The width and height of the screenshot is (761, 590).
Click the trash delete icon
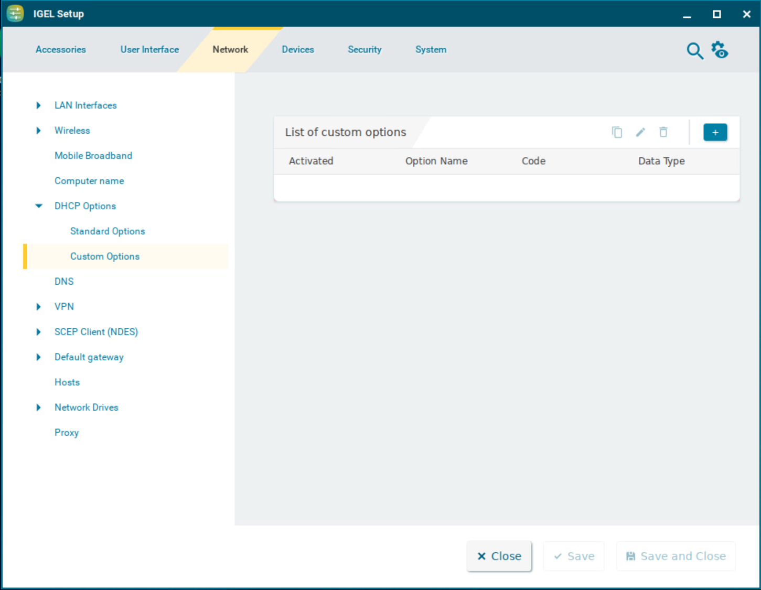[x=663, y=132]
